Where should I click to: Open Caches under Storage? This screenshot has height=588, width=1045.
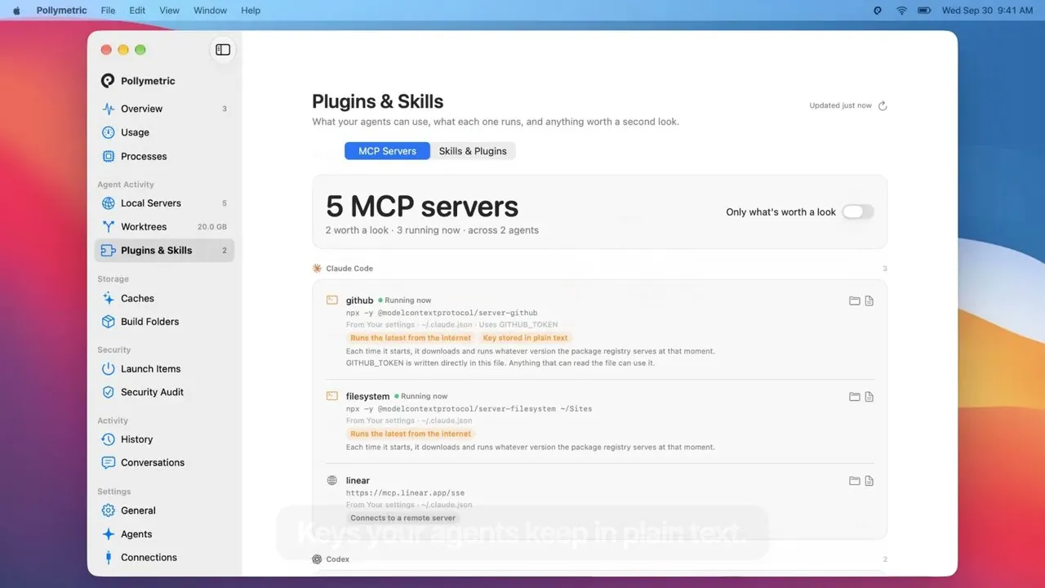pyautogui.click(x=164, y=299)
